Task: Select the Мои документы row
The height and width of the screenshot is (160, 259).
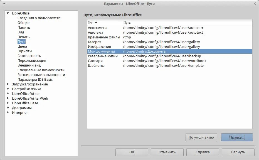Action: (170, 51)
